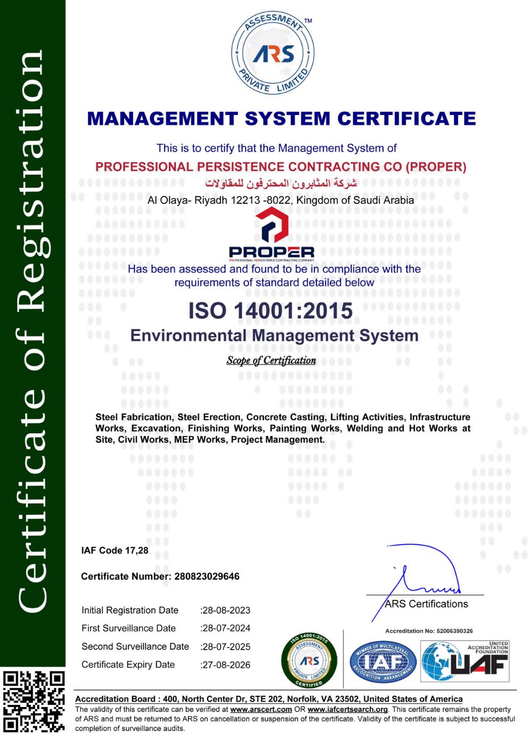Click the Al Olaya Riyadh address line

[x=280, y=201]
